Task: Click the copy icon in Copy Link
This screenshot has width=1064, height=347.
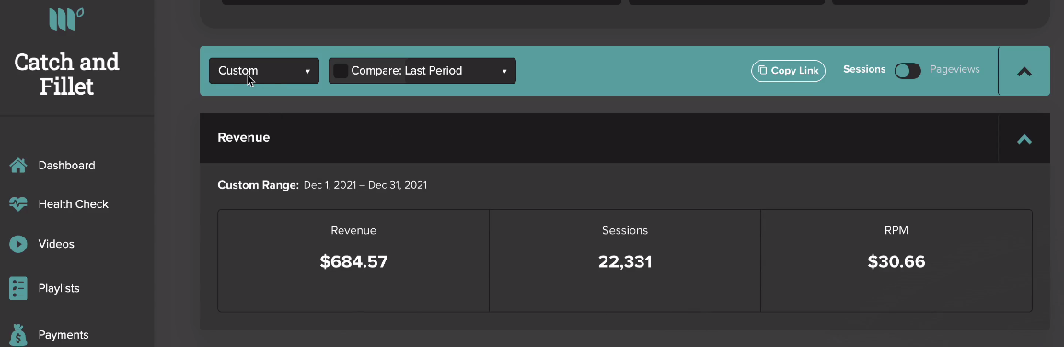Action: [x=763, y=71]
